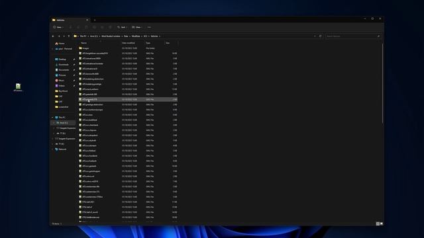Select the ATS.scs.bottomdumper file

(128, 110)
